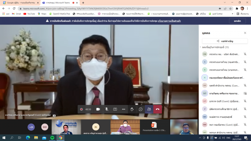Image resolution: width=251 pixels, height=141 pixels.
Task: Close the People panel
Action: 245,33
